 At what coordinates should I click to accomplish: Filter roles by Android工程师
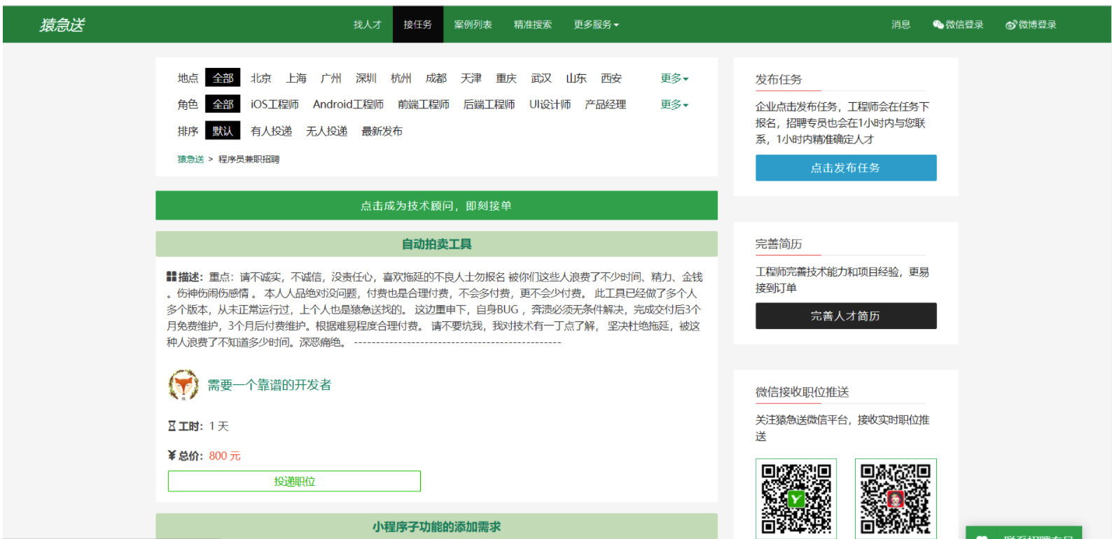[348, 104]
